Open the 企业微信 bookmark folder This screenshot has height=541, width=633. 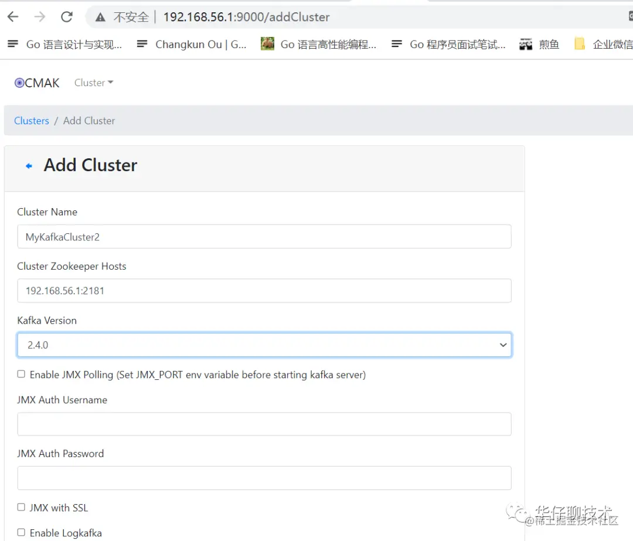pos(603,44)
